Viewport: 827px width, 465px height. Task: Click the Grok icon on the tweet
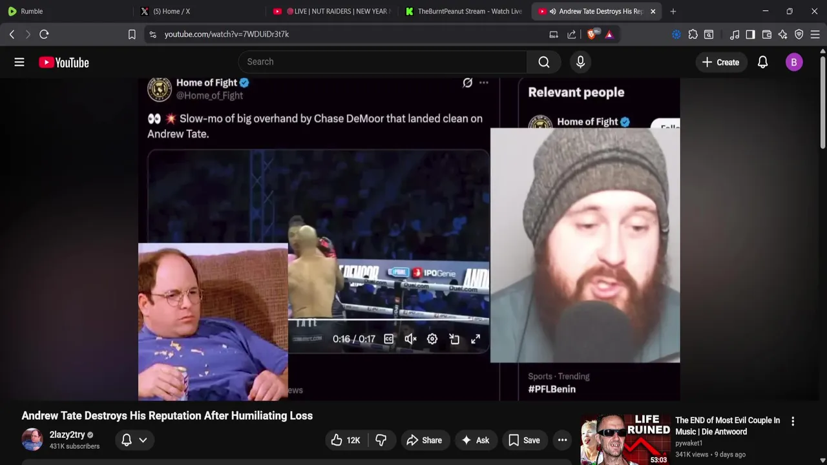[x=467, y=83]
